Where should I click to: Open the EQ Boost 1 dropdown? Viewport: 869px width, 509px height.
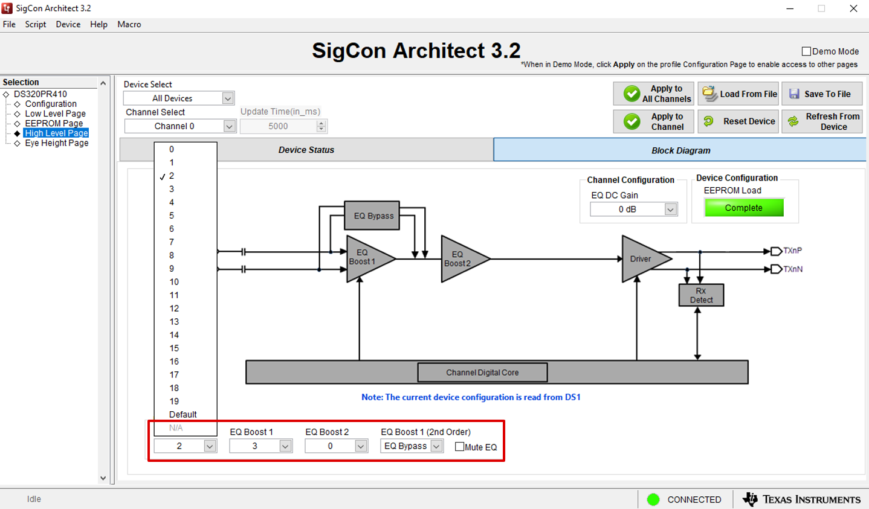[285, 446]
